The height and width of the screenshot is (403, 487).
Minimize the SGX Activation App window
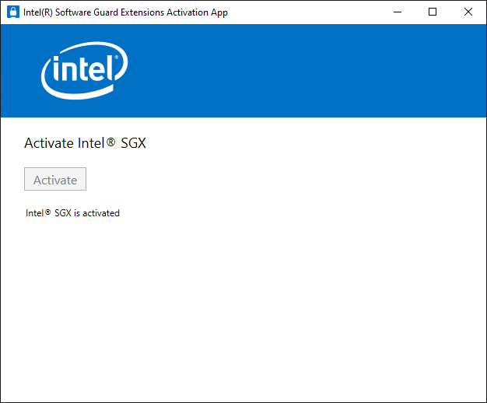coord(397,12)
